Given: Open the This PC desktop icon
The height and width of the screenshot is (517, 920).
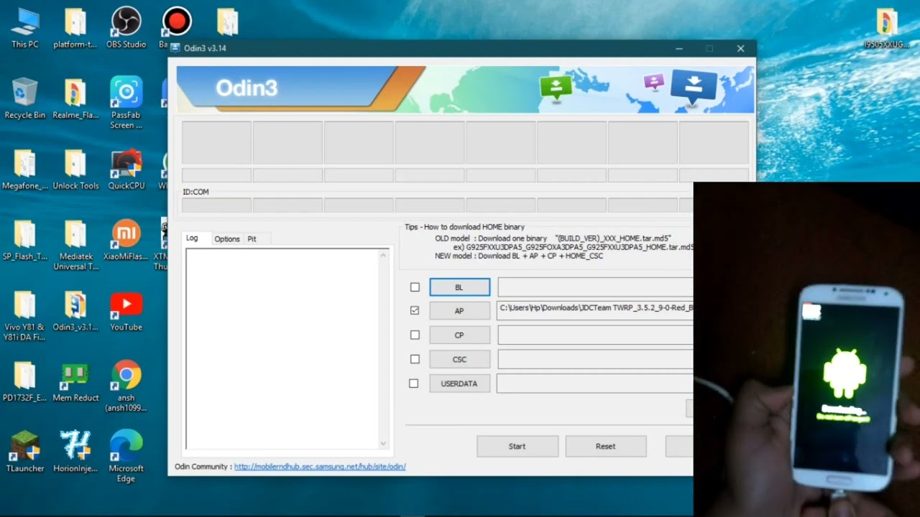Looking at the screenshot, I should pos(24,28).
